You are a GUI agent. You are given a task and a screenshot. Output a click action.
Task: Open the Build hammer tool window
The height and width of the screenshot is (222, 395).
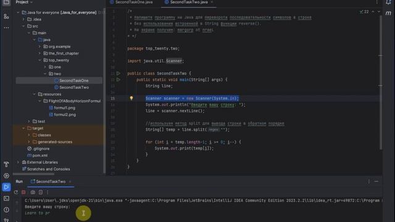(x=6, y=165)
